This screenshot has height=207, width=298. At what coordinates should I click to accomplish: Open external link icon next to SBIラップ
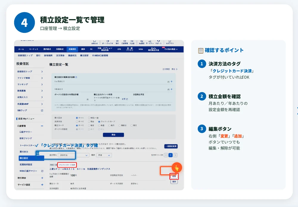[42, 110]
